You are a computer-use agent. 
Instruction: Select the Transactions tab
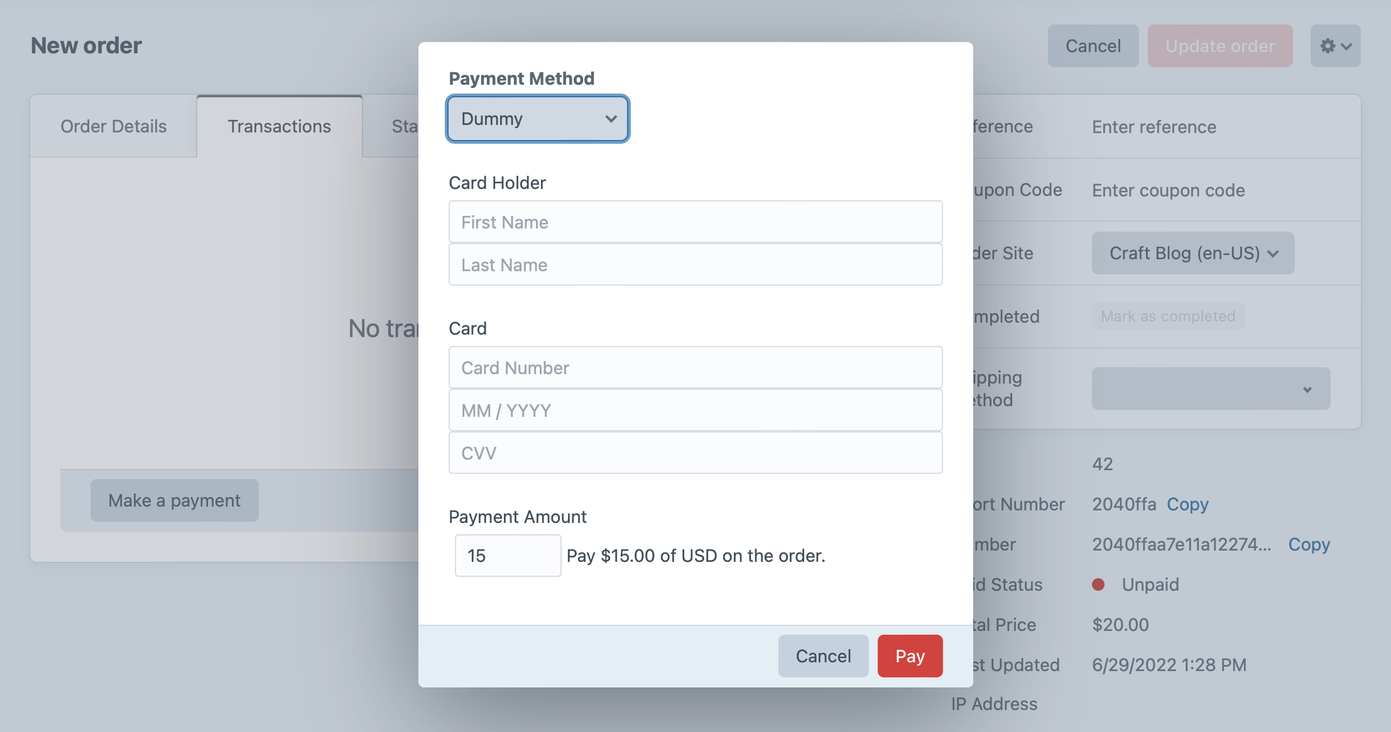coord(279,126)
